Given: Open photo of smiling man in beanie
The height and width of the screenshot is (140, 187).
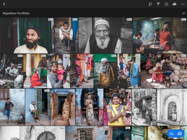Looking at the screenshot, I should coord(27,35).
